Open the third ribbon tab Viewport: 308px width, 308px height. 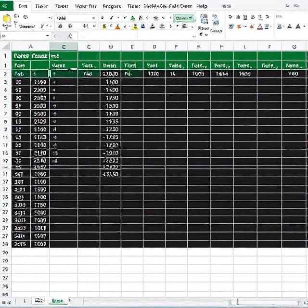(62, 6)
